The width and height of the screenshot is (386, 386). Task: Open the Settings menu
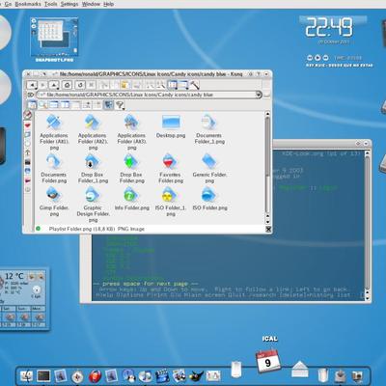coord(69,4)
